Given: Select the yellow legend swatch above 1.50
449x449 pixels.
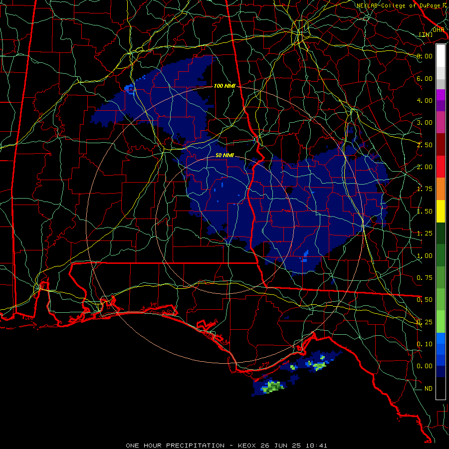Looking at the screenshot, I should (x=441, y=211).
